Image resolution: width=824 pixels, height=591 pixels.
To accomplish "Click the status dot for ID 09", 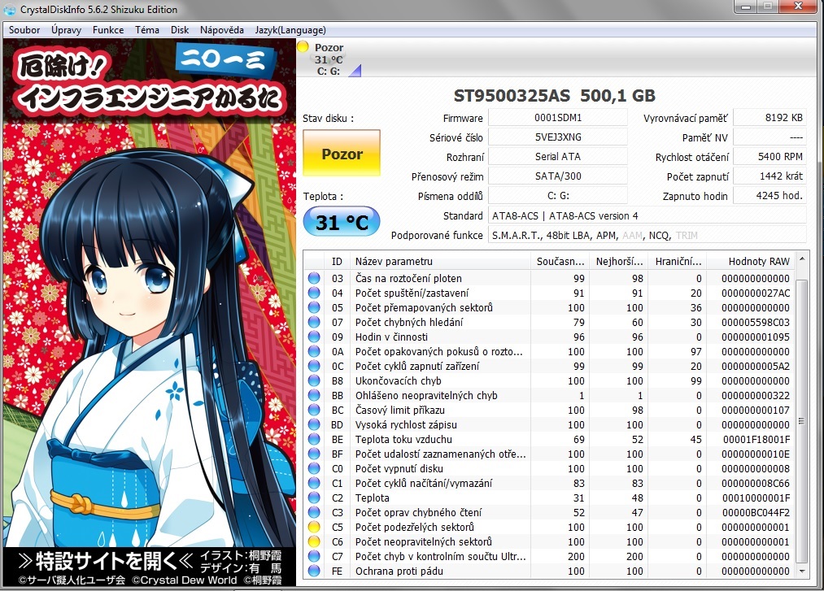I will (x=314, y=337).
